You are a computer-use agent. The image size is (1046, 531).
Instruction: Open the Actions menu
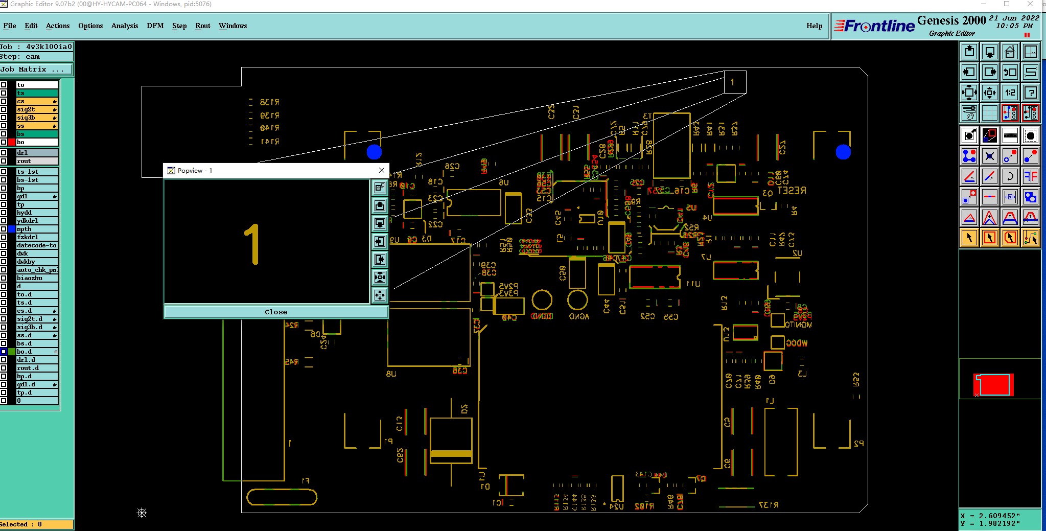point(58,26)
